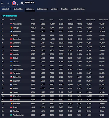Open the Polen nation link
The height and width of the screenshot is (118, 109).
(15, 107)
